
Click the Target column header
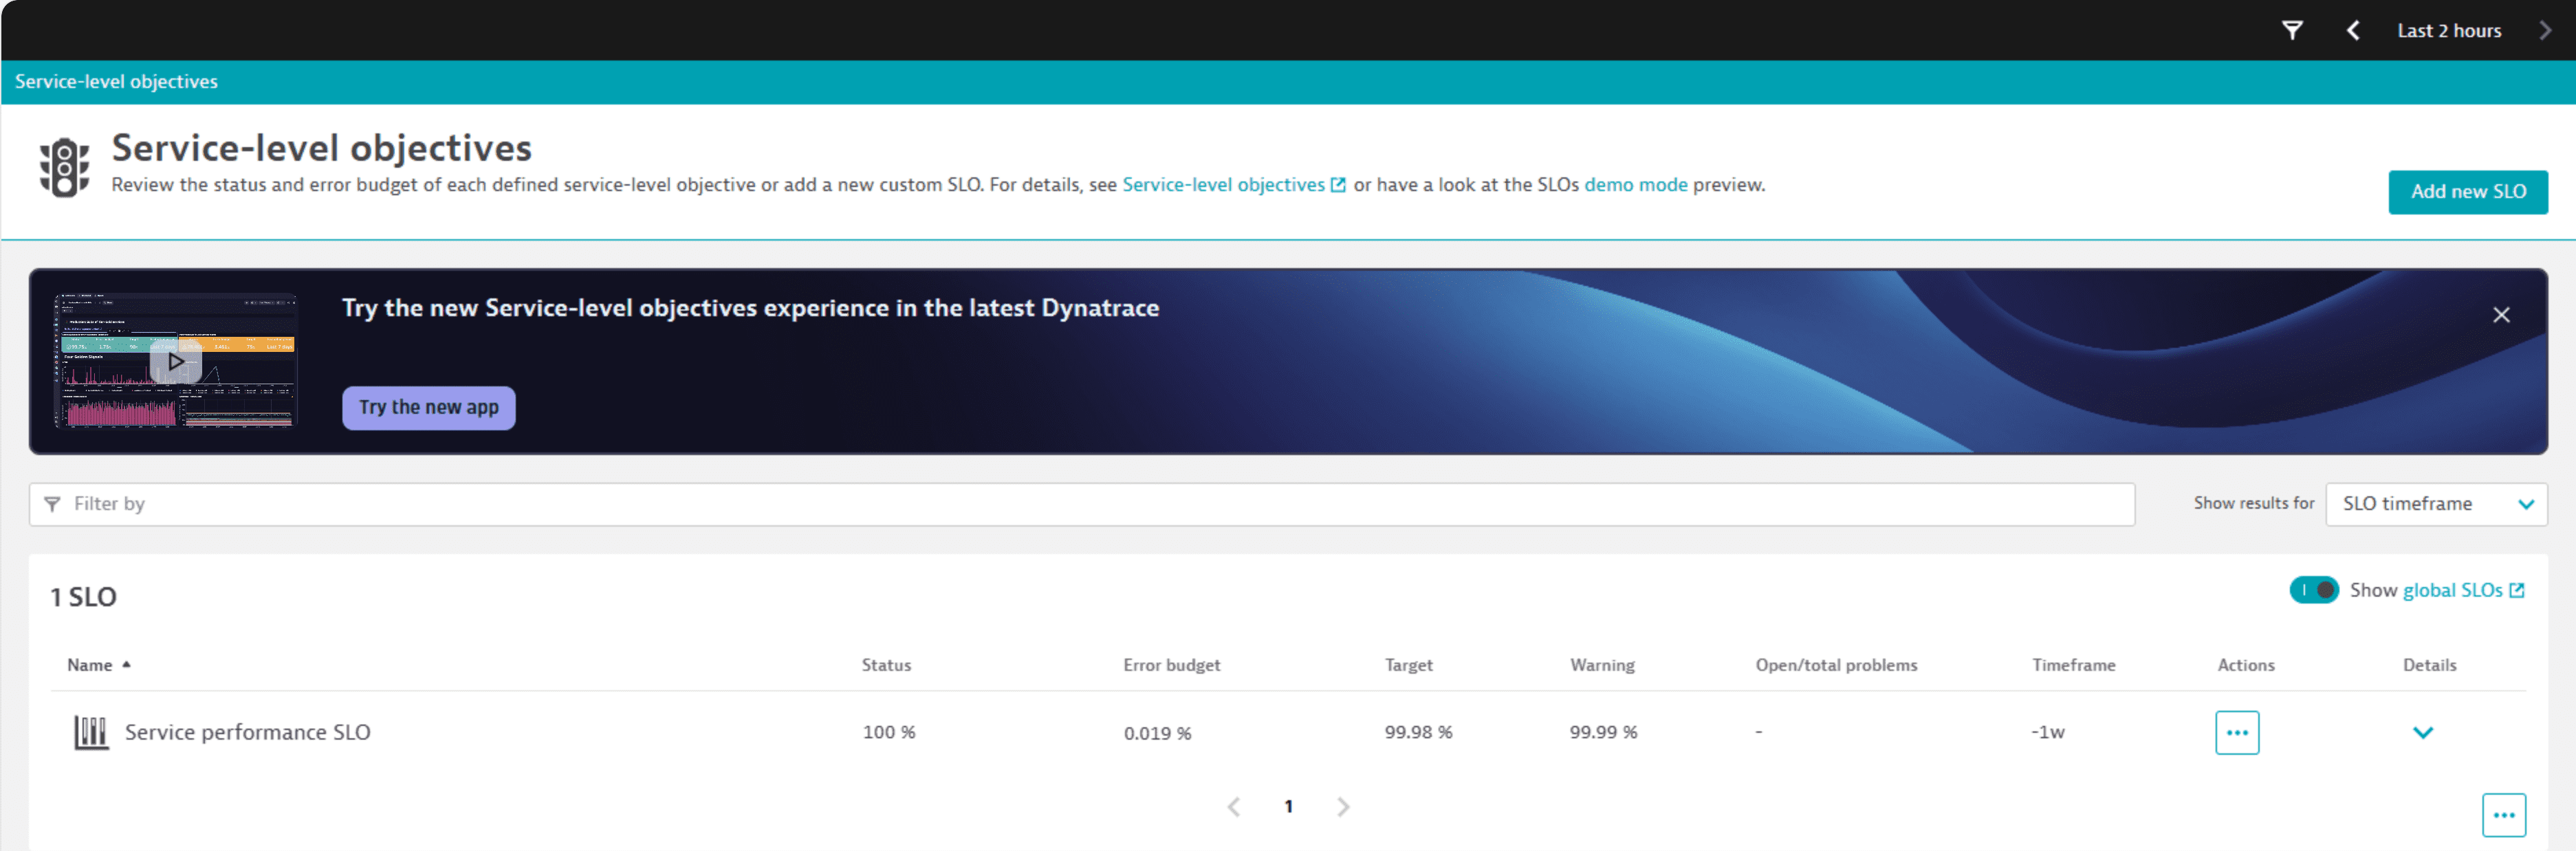pyautogui.click(x=1408, y=665)
